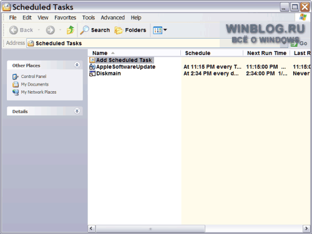Click the Add Scheduled Task wizard icon
Image resolution: width=312 pixels, height=234 pixels.
(x=92, y=60)
